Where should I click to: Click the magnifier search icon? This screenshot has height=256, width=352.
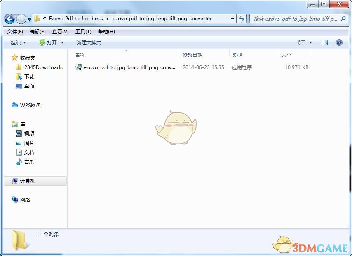point(343,19)
